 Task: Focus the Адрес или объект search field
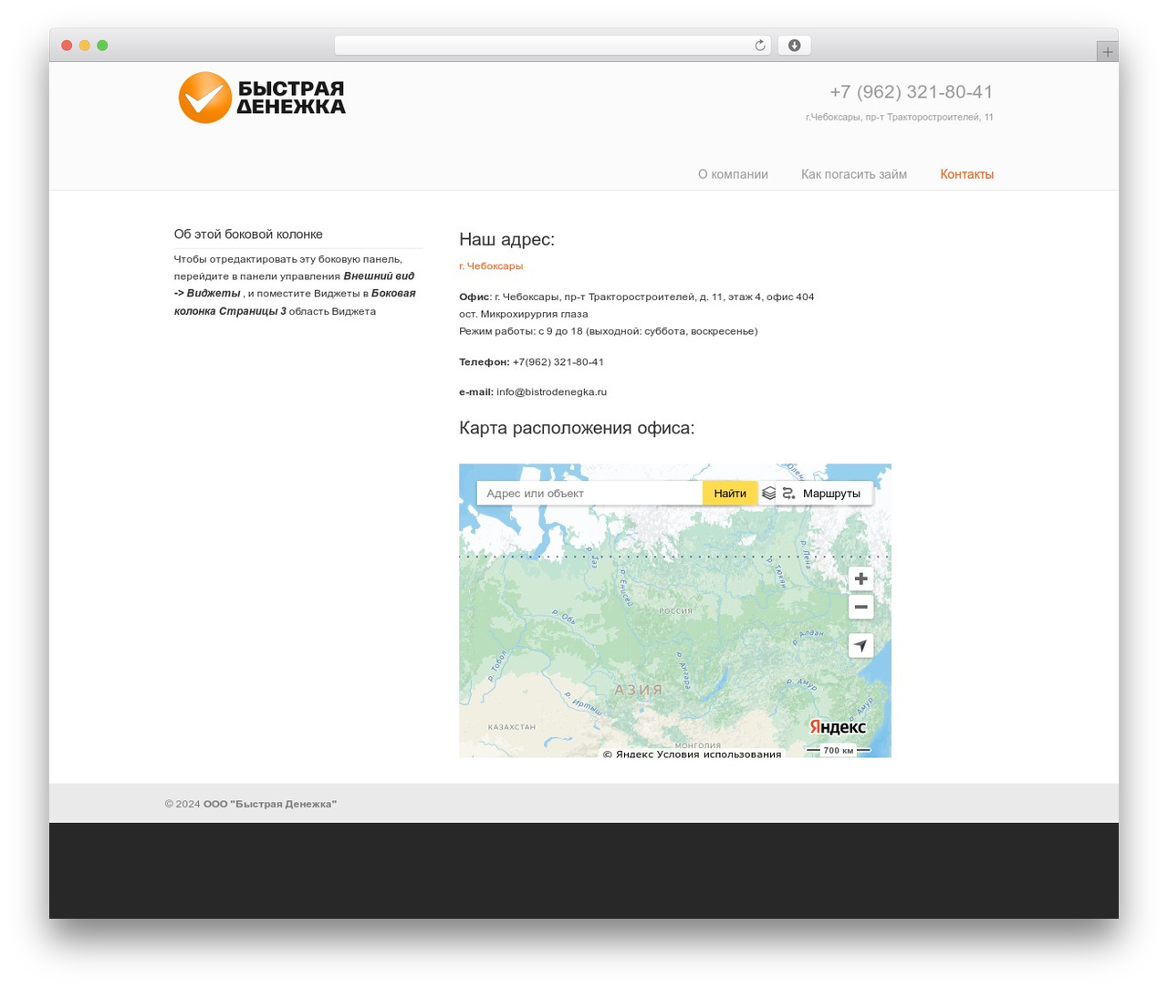coord(590,494)
